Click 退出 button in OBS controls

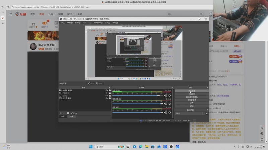[192, 106]
